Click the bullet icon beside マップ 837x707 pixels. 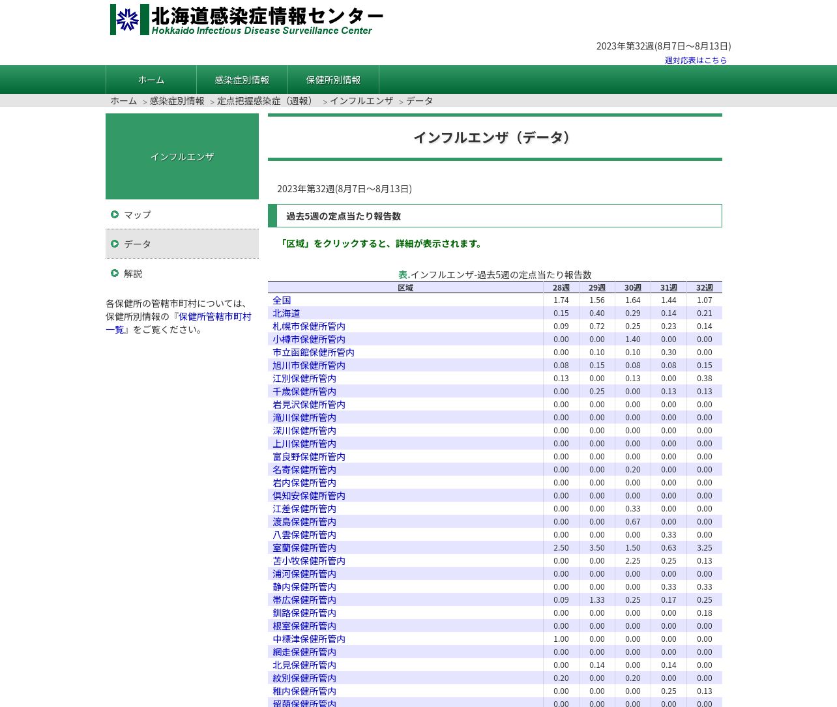pyautogui.click(x=115, y=214)
